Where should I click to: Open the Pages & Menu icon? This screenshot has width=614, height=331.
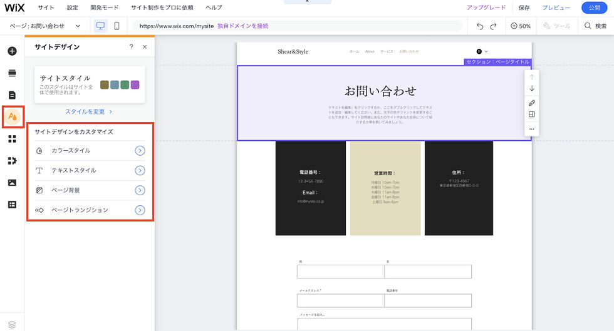pos(12,95)
